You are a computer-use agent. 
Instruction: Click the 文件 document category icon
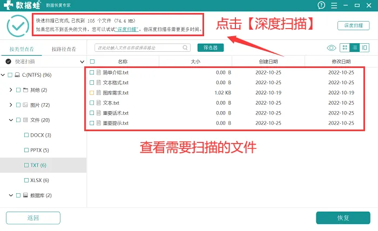25,120
